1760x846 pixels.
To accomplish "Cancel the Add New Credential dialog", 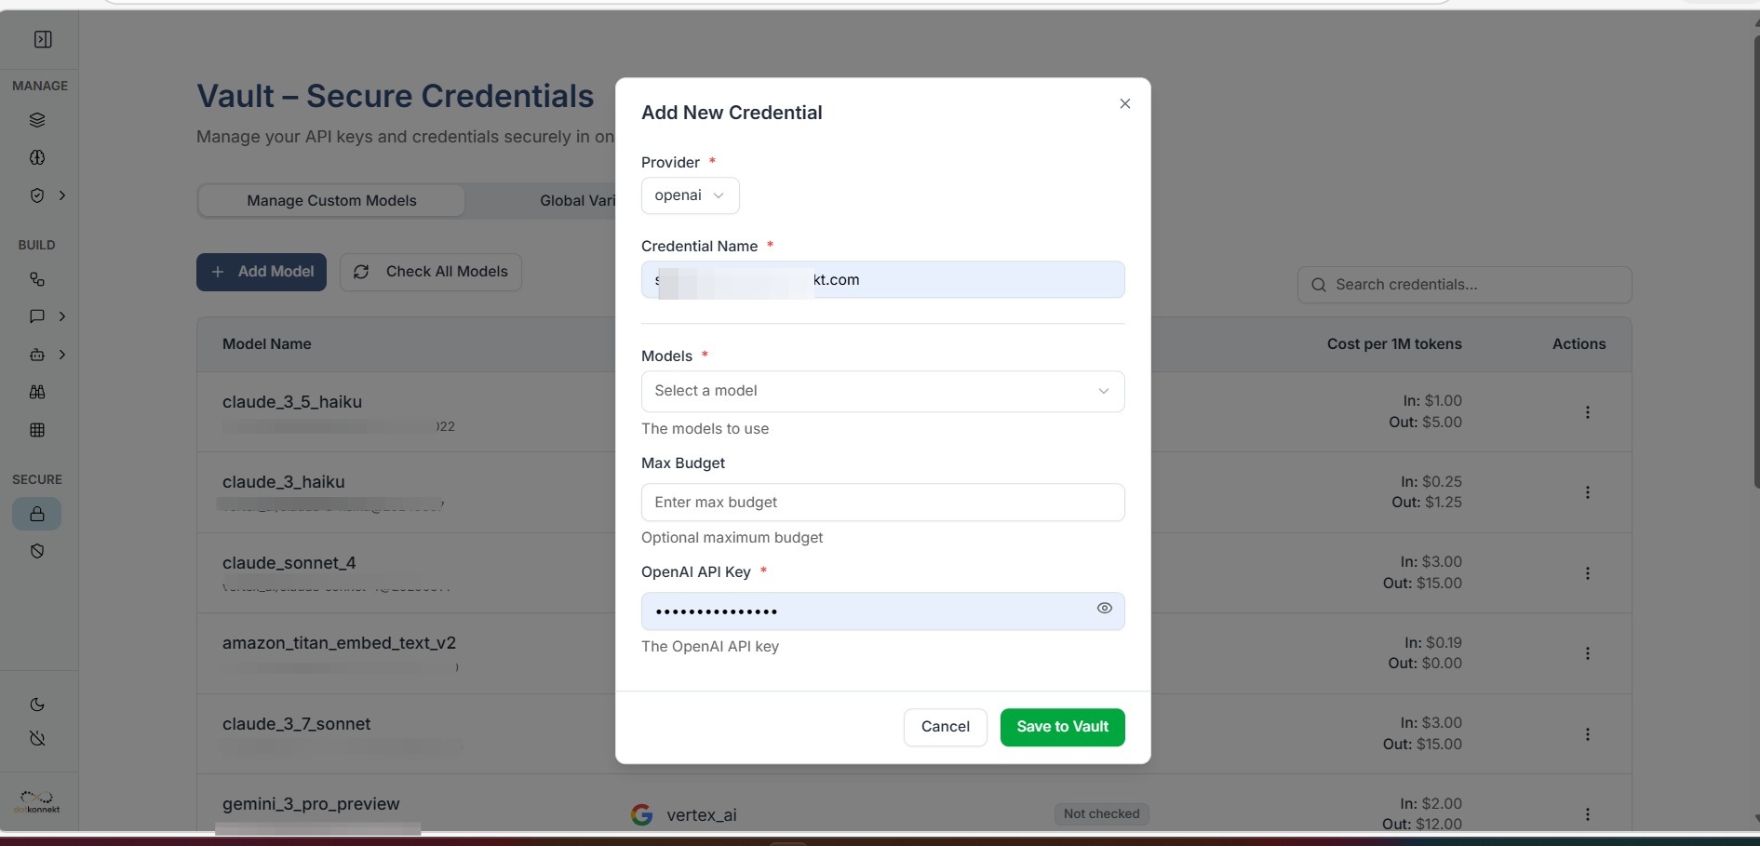I will tap(945, 727).
